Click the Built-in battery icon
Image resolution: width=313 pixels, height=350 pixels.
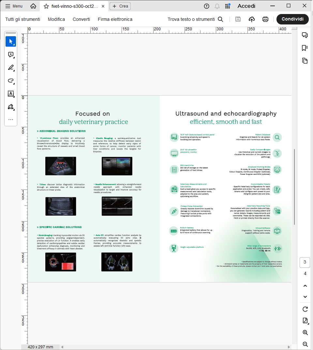tap(174, 231)
